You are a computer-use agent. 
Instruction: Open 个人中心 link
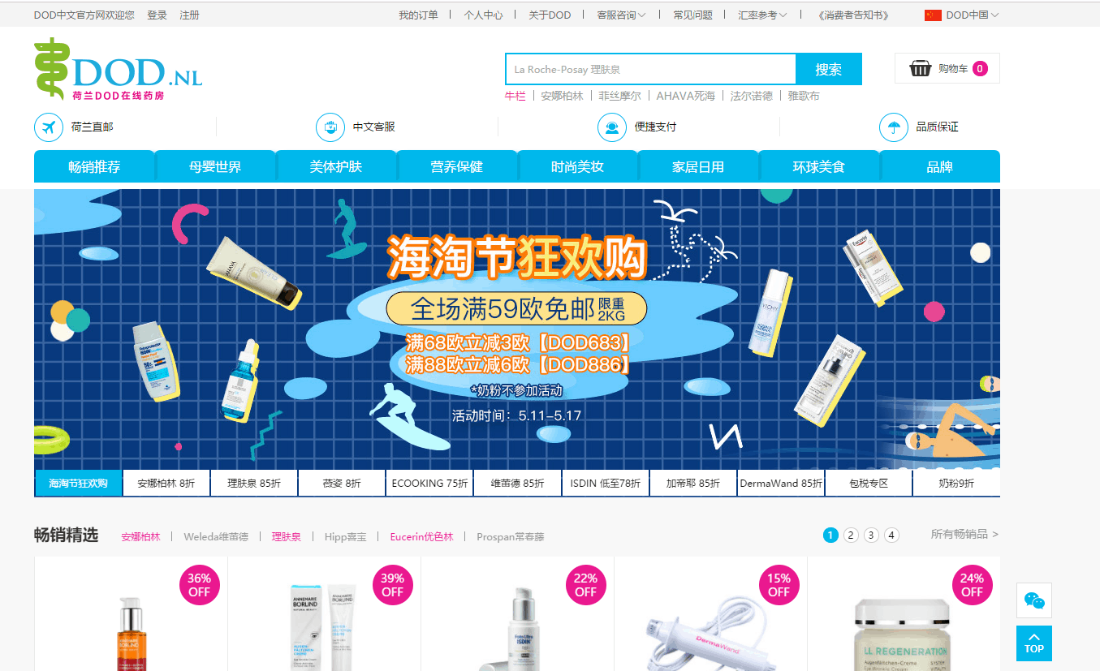click(483, 15)
